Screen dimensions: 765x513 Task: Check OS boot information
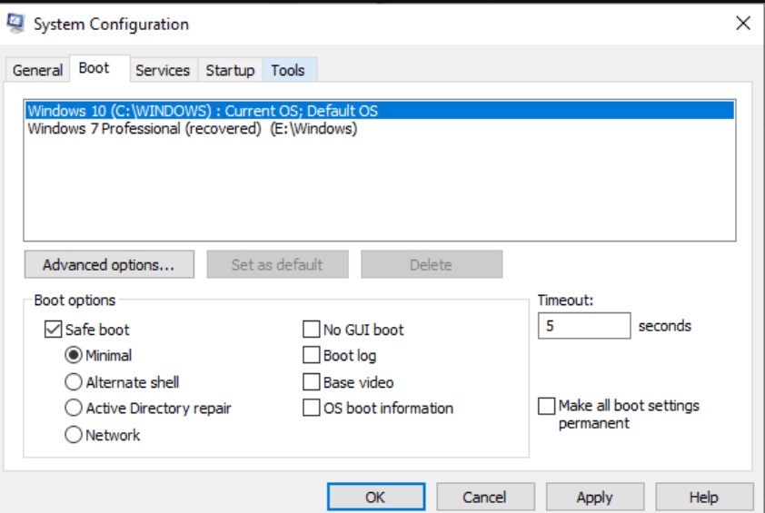click(x=312, y=409)
